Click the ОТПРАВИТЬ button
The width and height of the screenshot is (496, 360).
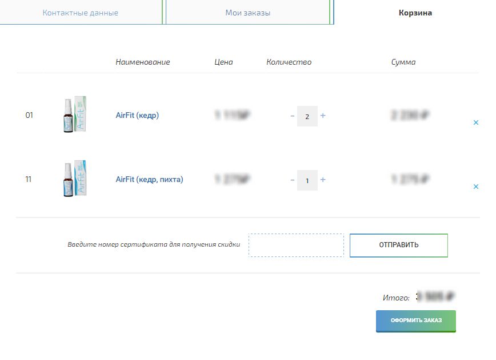pos(399,246)
